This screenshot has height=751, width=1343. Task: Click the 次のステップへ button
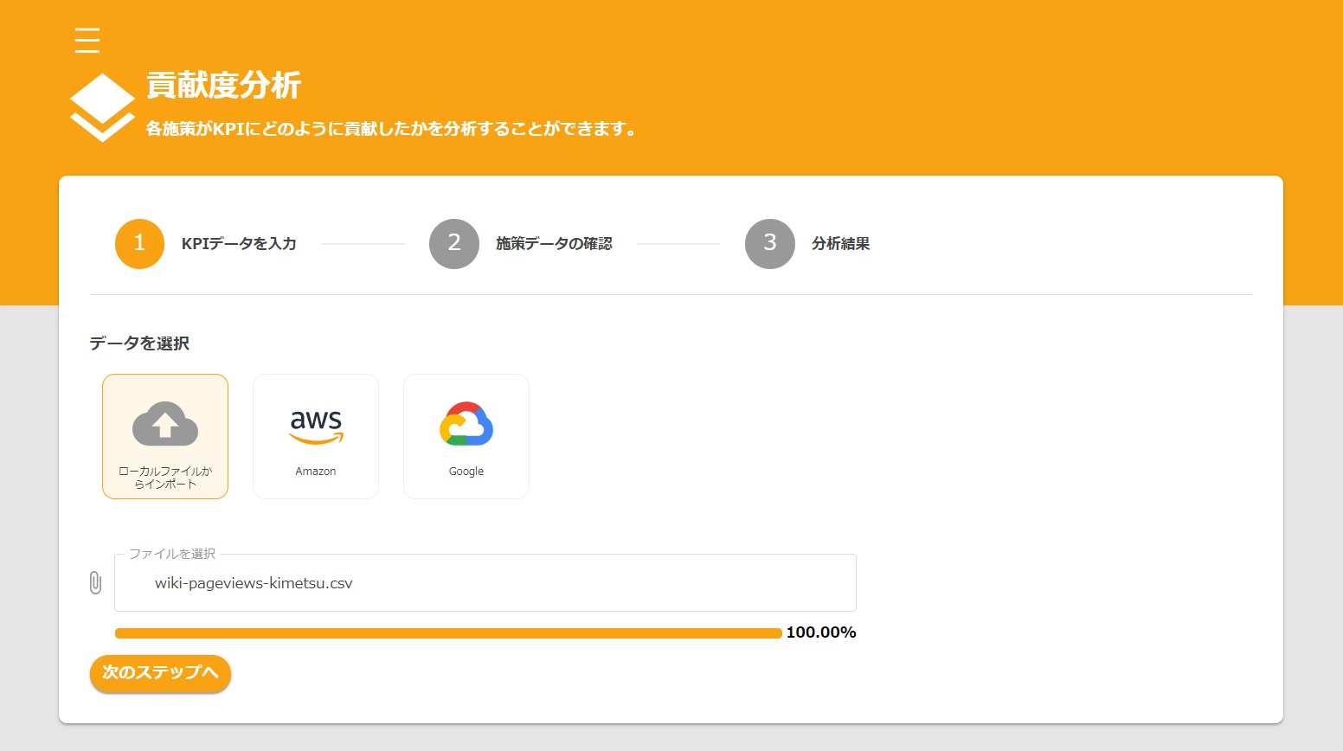160,673
